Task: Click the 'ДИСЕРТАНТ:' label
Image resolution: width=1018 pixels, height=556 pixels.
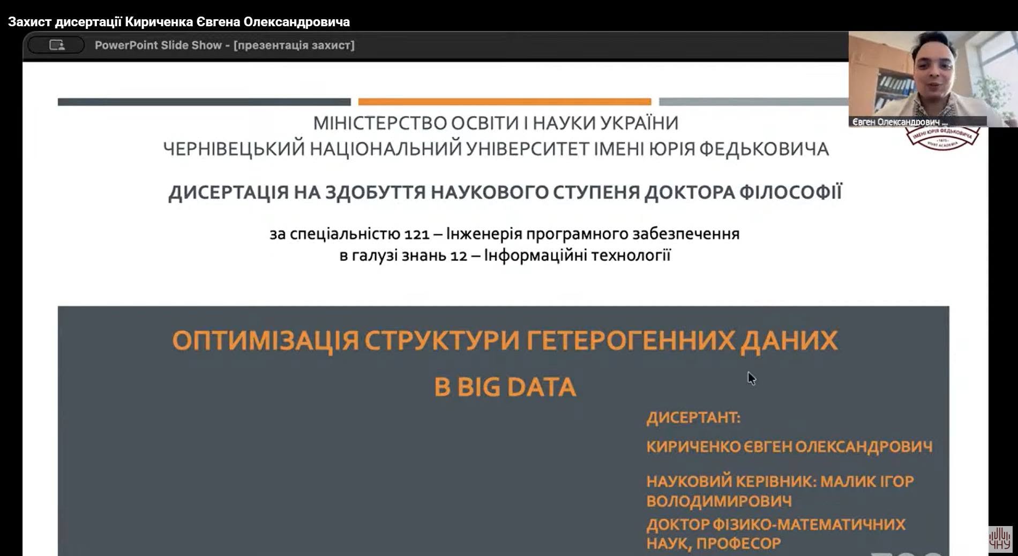Action: click(693, 417)
